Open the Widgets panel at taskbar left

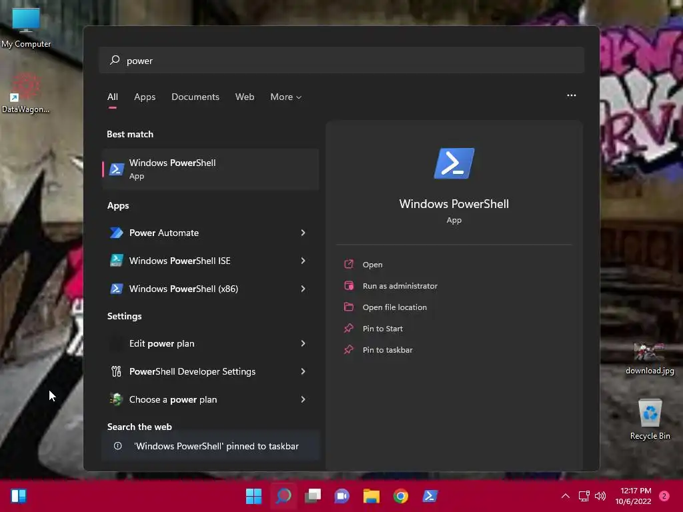pyautogui.click(x=19, y=496)
